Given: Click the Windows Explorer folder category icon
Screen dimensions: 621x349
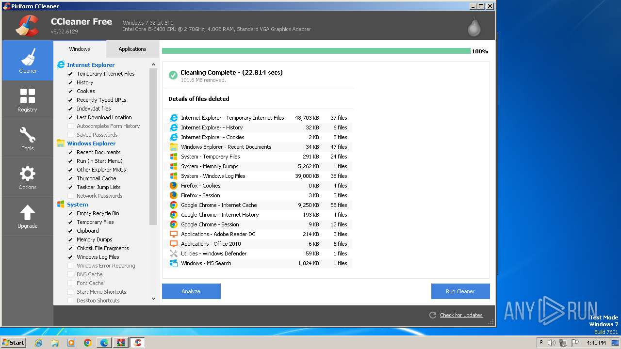Looking at the screenshot, I should pos(61,143).
